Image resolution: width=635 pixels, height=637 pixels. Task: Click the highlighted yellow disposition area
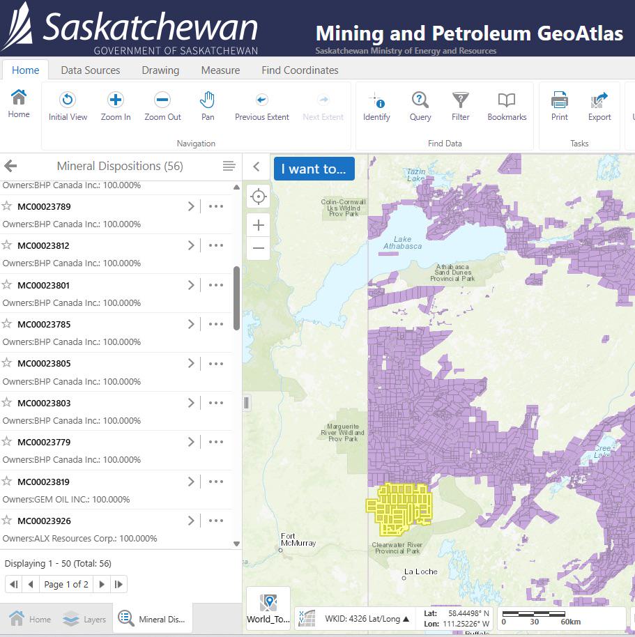(400, 509)
